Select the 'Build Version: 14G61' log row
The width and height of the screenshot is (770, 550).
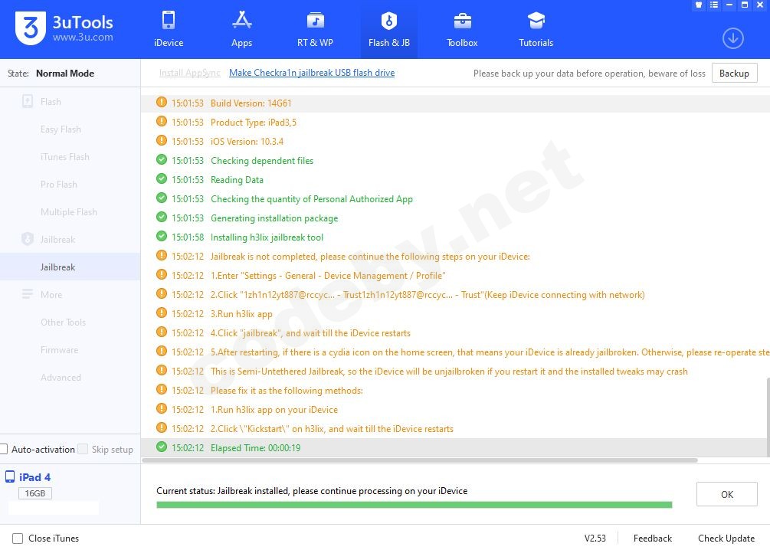[x=455, y=103]
